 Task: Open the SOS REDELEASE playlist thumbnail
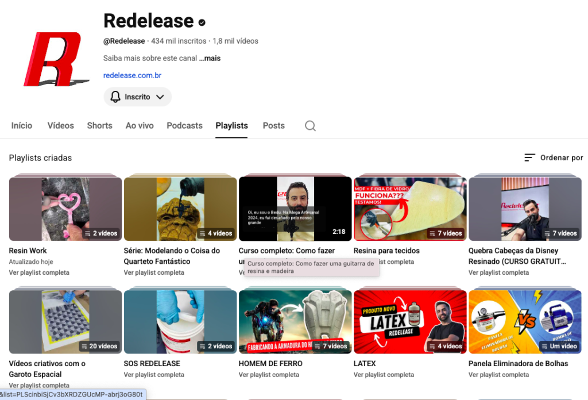pos(180,322)
